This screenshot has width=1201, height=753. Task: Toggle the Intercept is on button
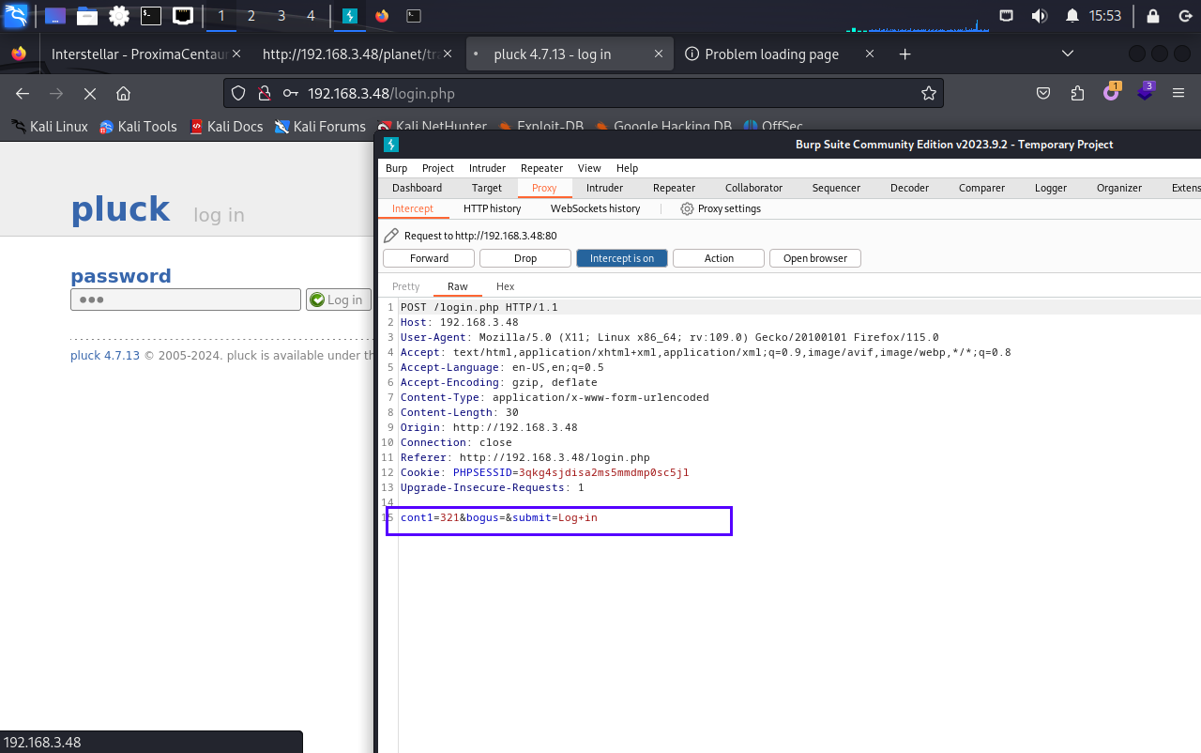point(622,258)
